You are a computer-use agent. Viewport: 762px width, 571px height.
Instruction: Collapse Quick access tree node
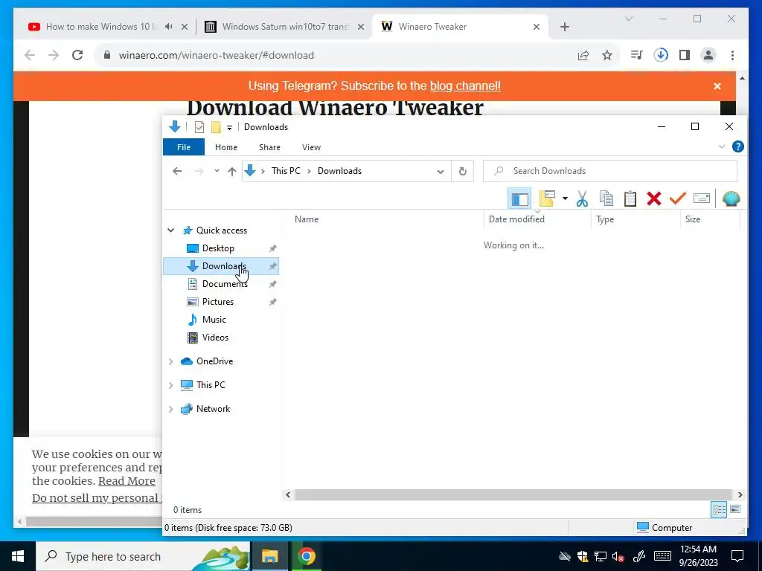(x=171, y=230)
